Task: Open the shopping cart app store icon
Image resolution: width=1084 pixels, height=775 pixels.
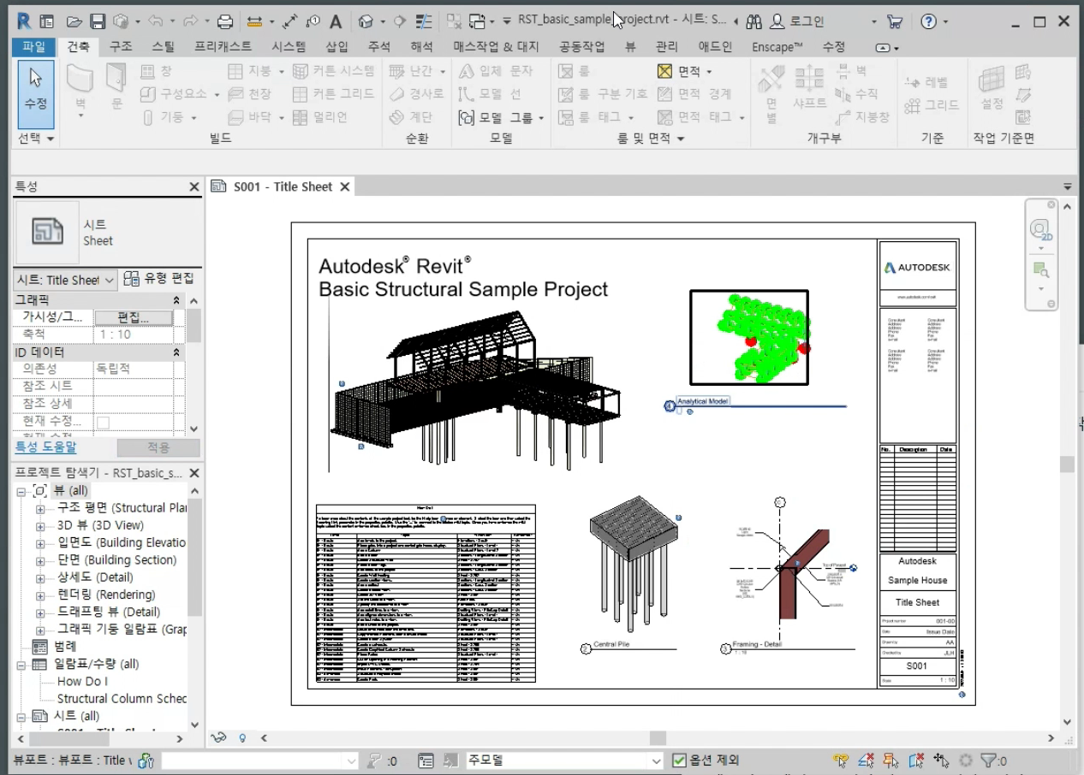Action: pos(895,21)
